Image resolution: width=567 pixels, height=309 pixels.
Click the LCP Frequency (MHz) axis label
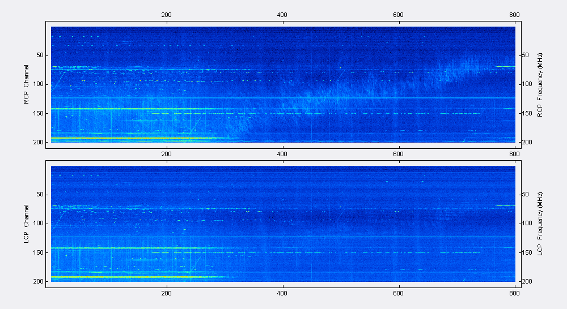pos(540,224)
